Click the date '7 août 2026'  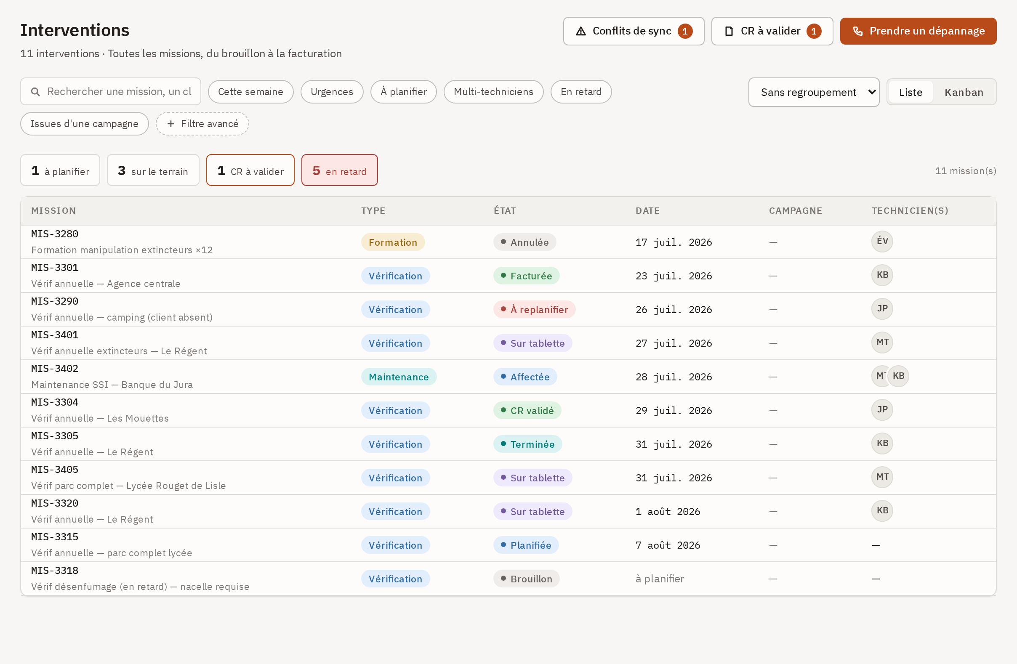pyautogui.click(x=668, y=545)
